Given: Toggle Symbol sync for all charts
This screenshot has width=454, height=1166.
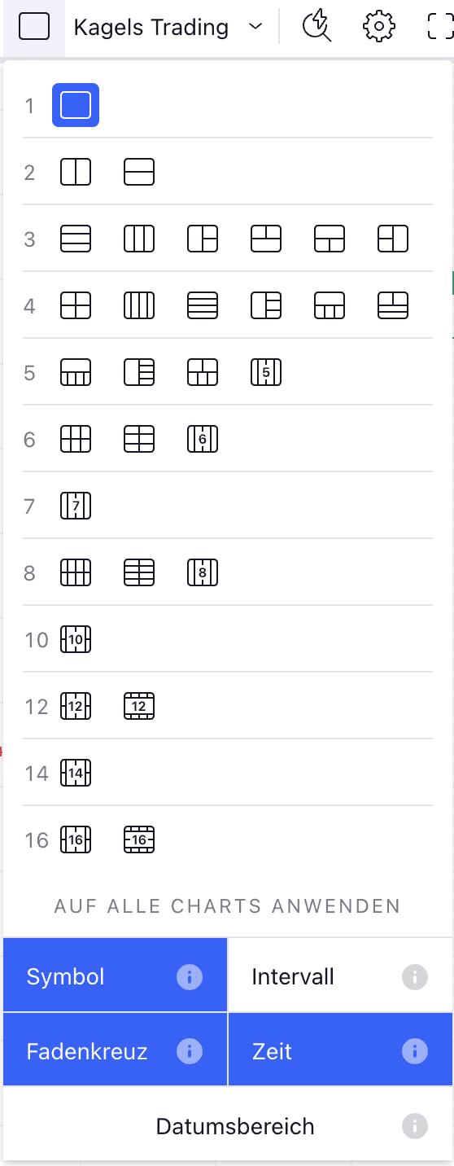Looking at the screenshot, I should [x=115, y=975].
